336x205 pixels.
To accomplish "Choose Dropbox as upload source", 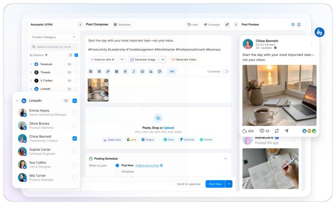I will [x=148, y=140].
